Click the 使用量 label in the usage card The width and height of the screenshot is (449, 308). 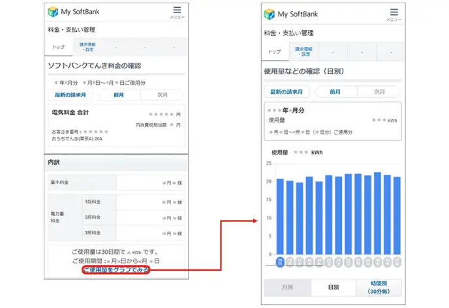click(x=277, y=120)
